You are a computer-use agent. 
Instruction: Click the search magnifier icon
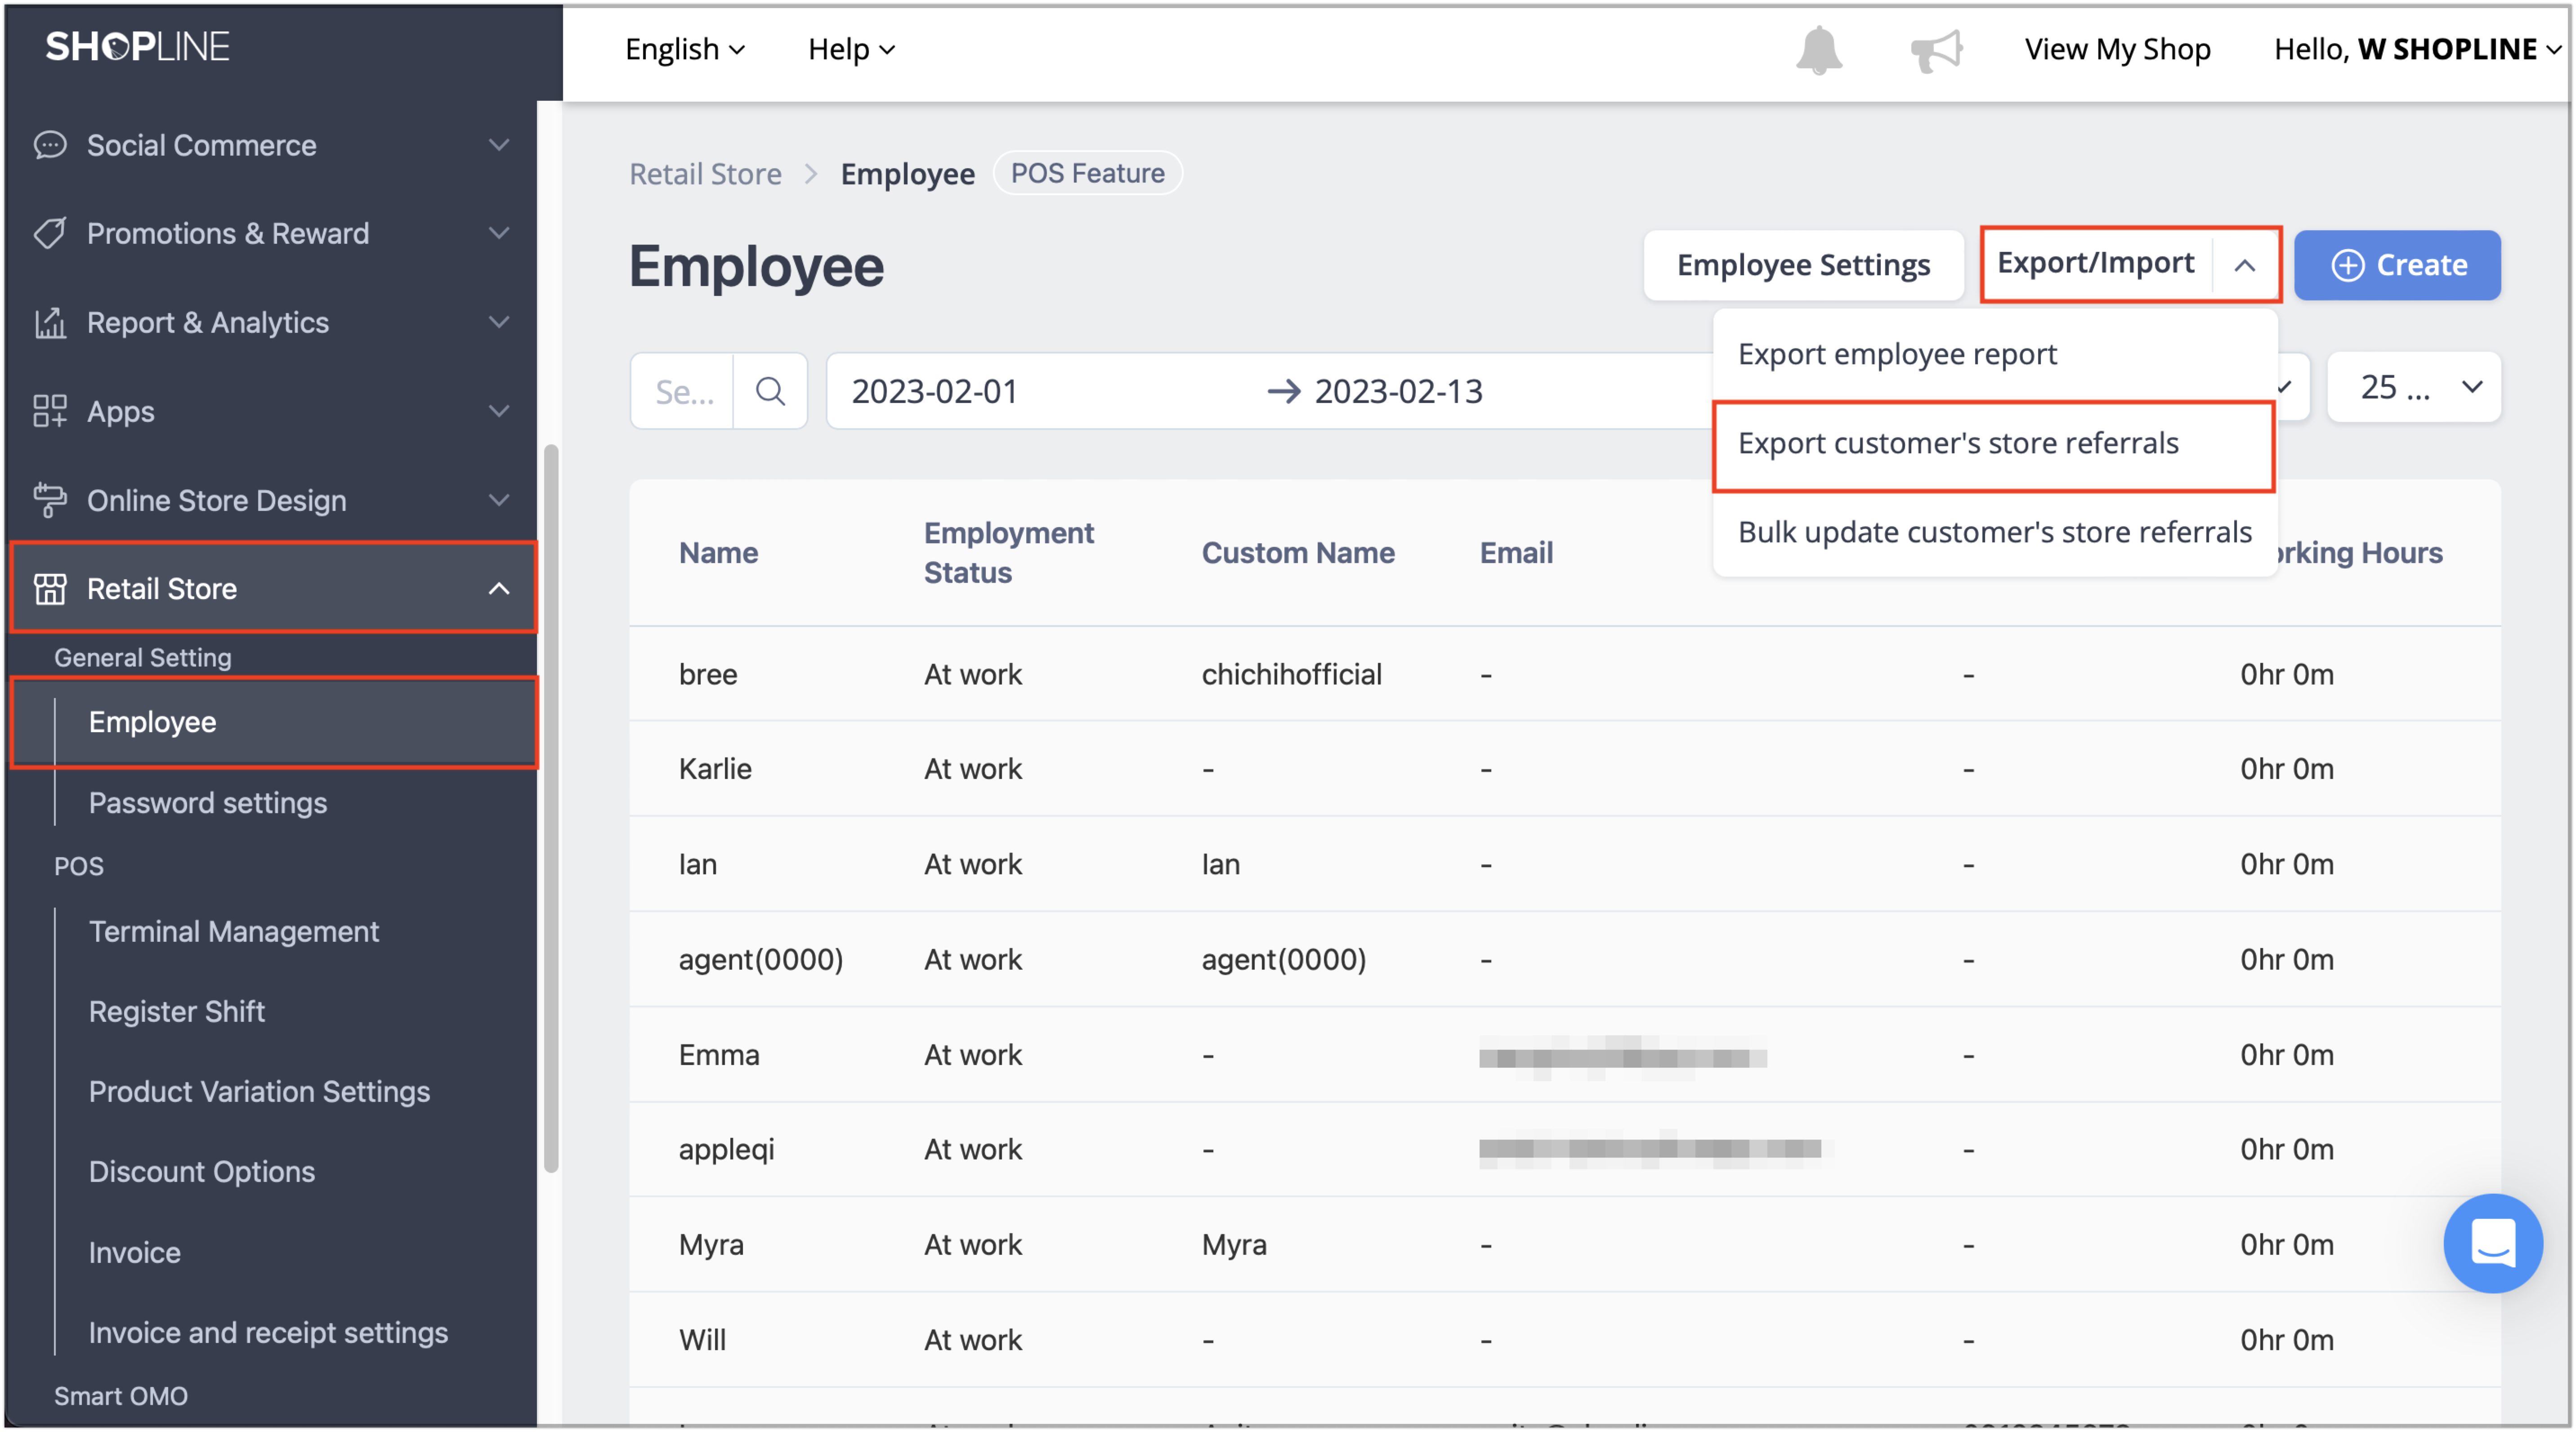click(x=770, y=391)
